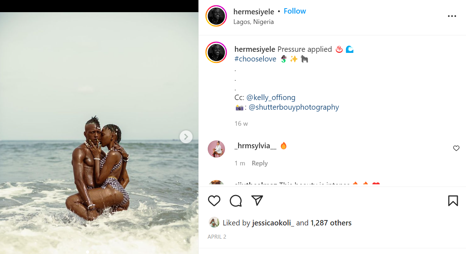Go to next photo in carousel

click(186, 136)
